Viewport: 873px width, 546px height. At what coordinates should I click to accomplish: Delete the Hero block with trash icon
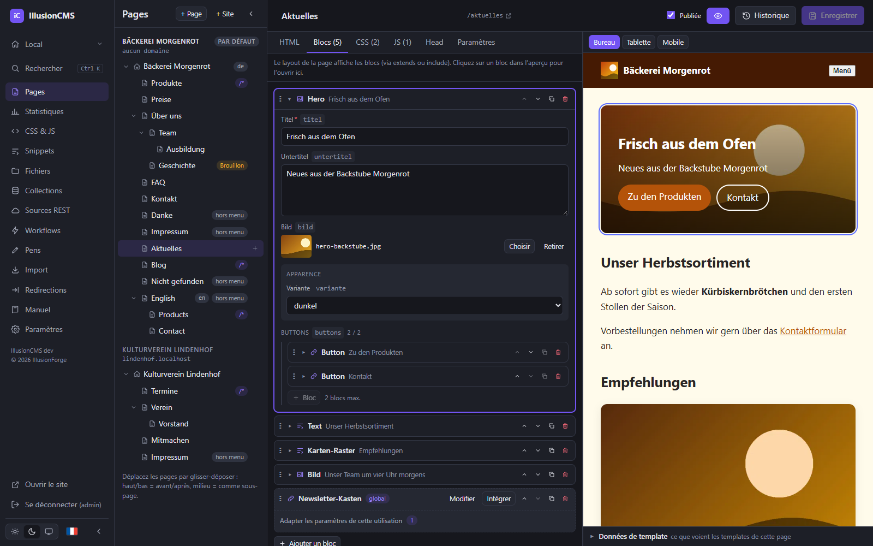click(x=565, y=99)
